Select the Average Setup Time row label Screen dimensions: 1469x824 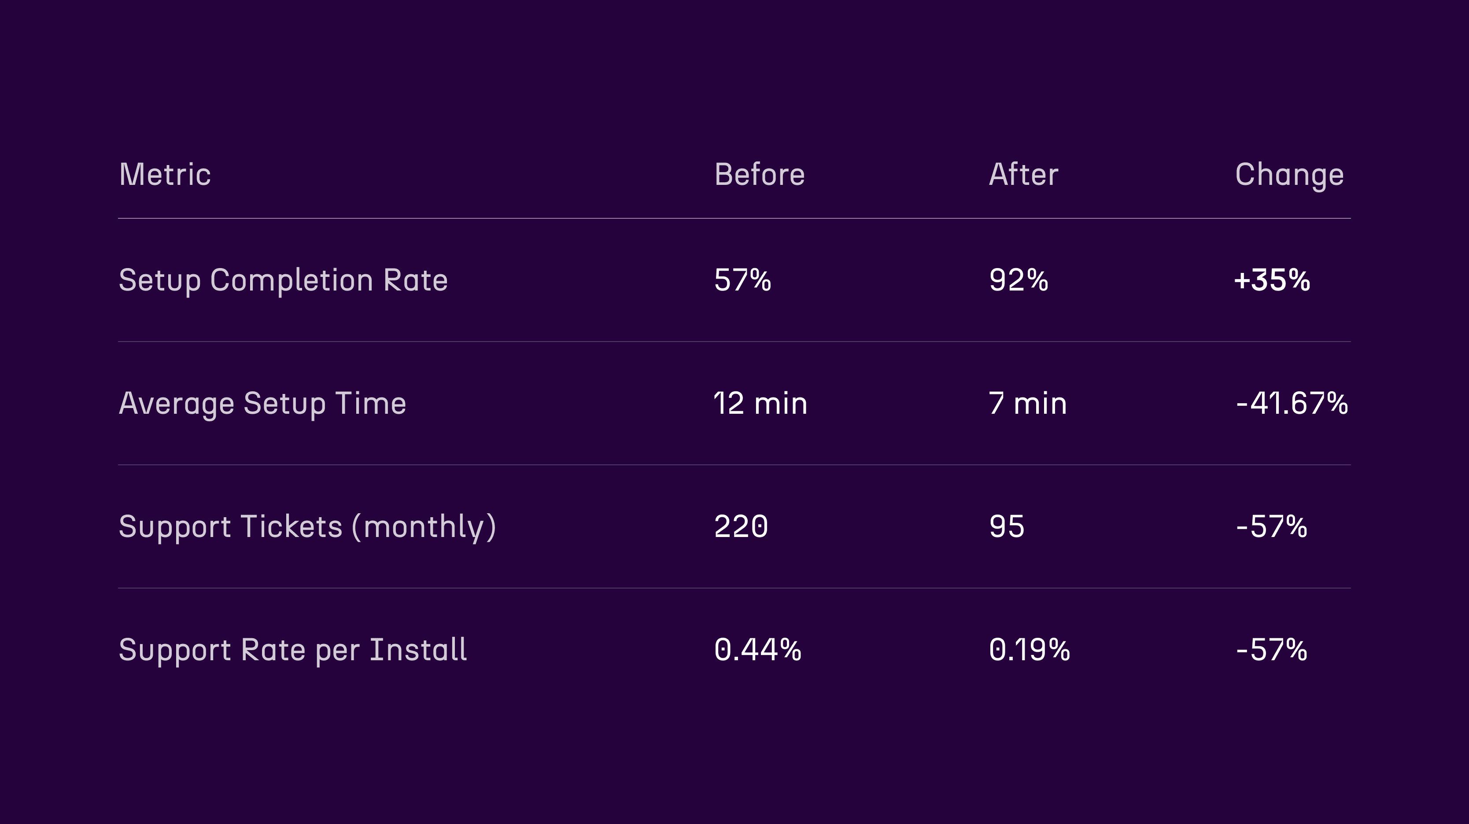[x=262, y=405]
